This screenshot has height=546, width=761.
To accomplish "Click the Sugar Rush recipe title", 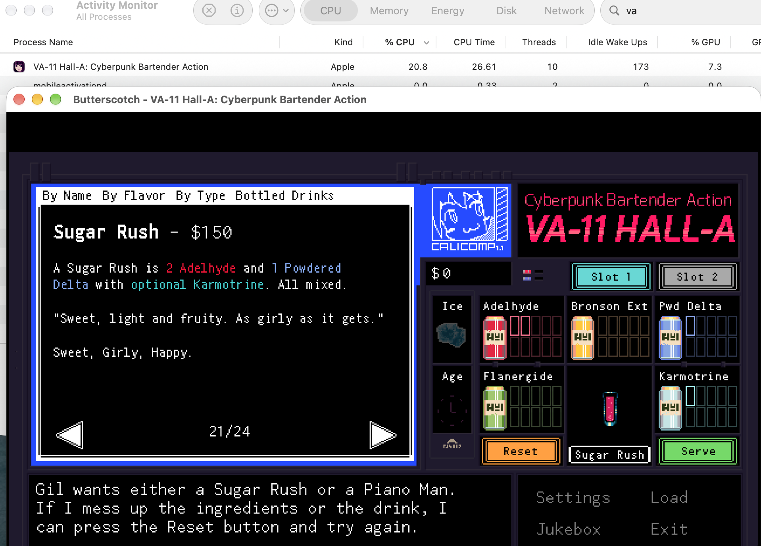I will coord(106,232).
